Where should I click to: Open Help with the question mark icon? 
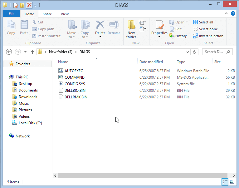coord(233,13)
